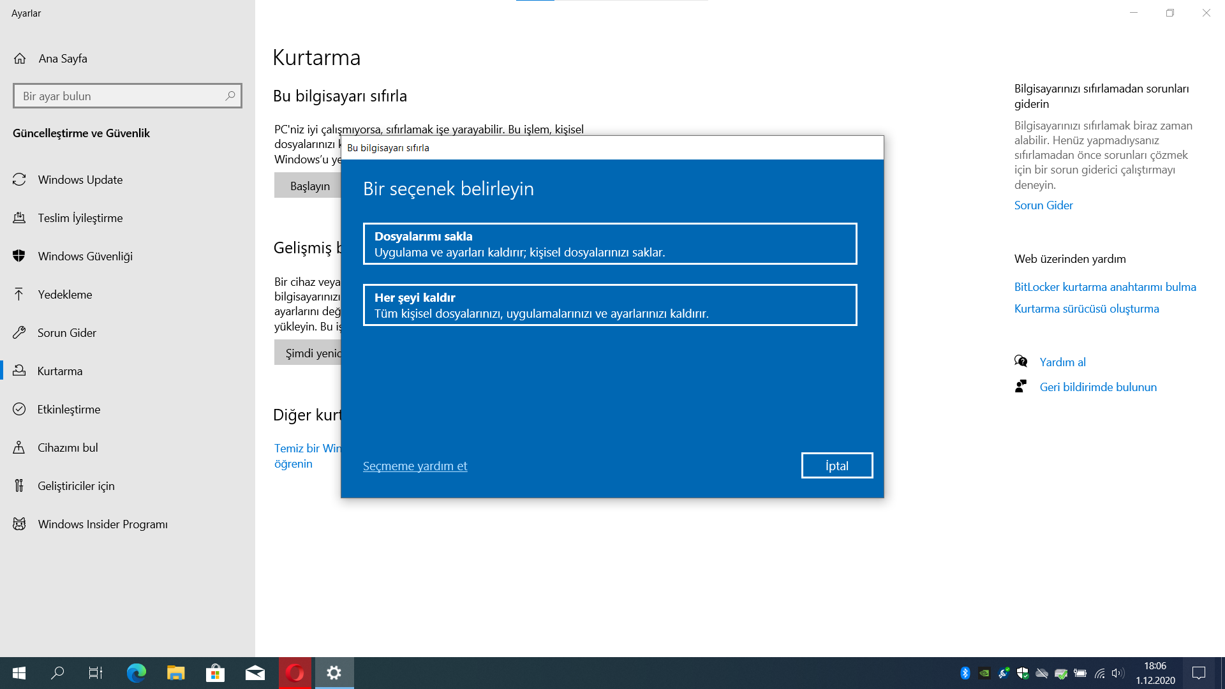Click the Windows Insider Programı cat icon
The width and height of the screenshot is (1225, 689).
19,524
